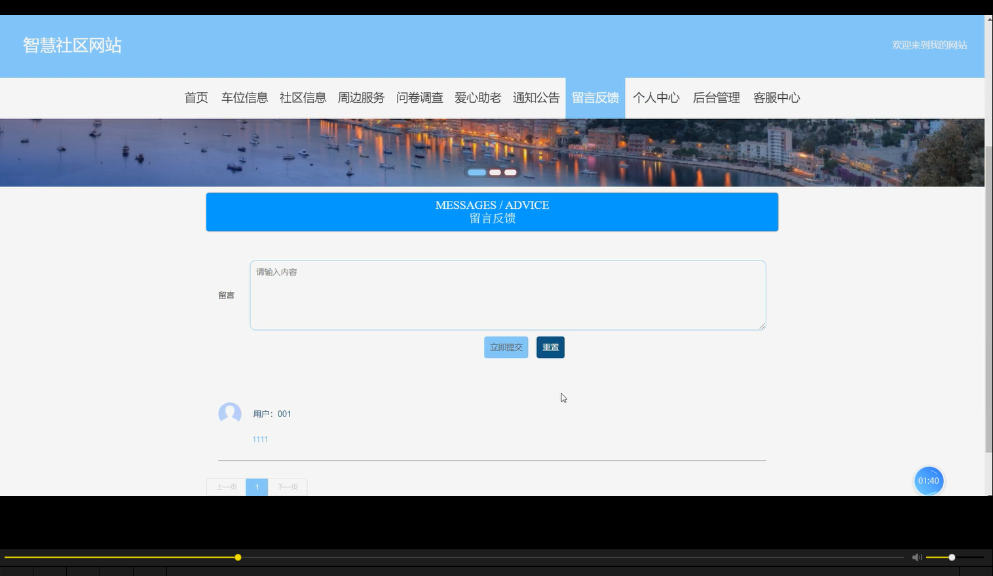Screen dimensions: 993x576
Task: Go to the 问卷调查 section
Action: [x=420, y=98]
